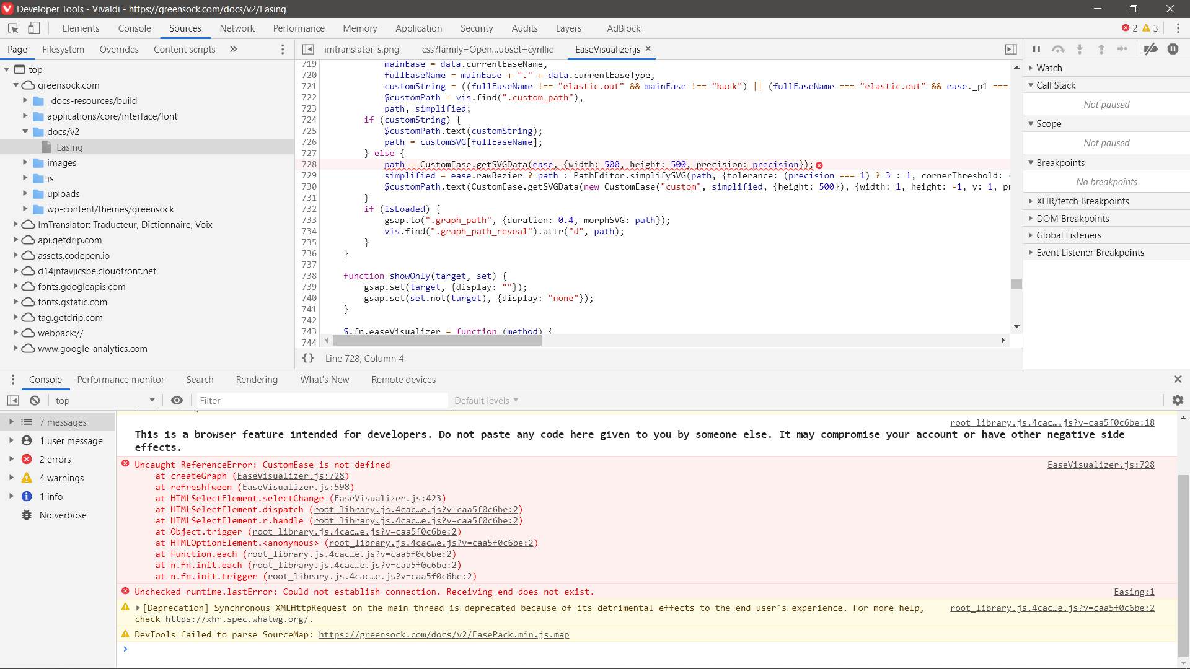Collapse the top frame node
The width and height of the screenshot is (1190, 669).
(x=7, y=69)
